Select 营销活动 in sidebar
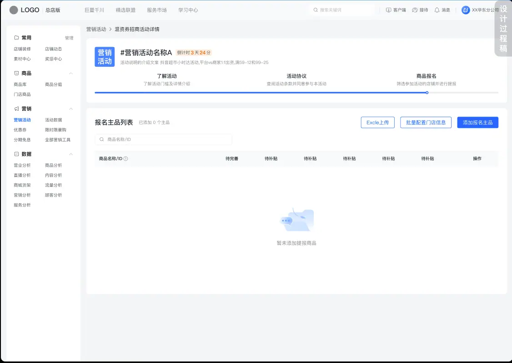Screen dimensions: 512x363 click(x=22, y=120)
